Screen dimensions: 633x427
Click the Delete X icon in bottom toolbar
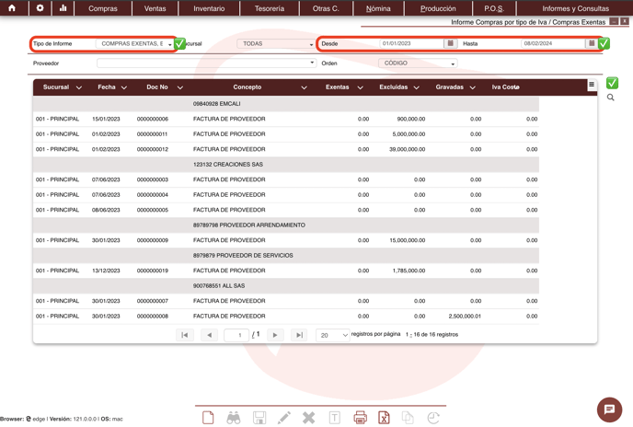tap(309, 418)
